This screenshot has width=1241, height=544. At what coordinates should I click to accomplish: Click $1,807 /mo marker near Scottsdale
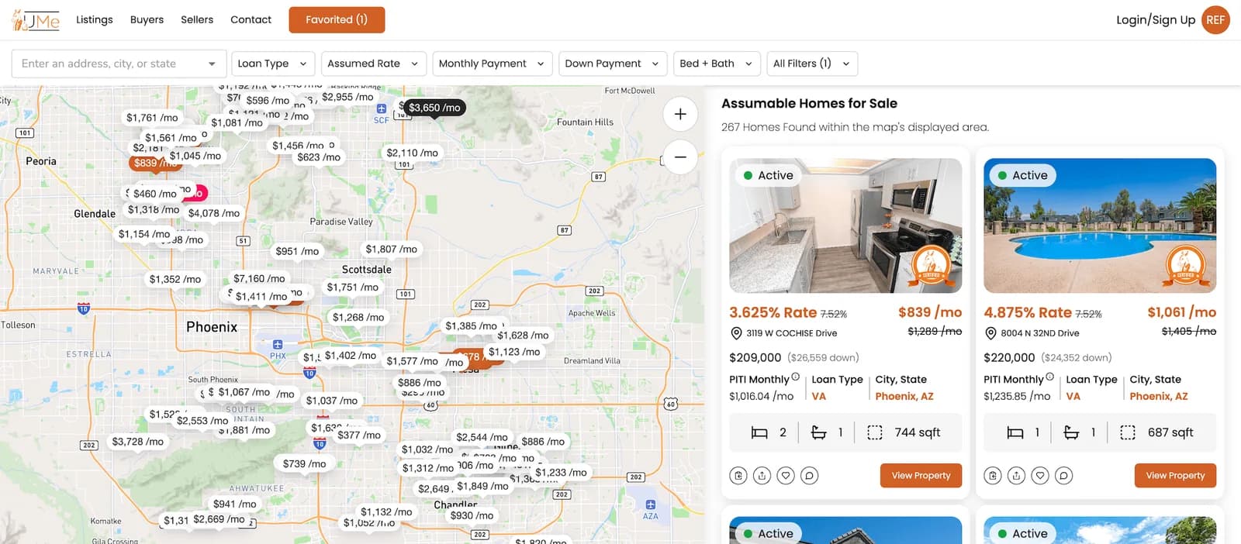coord(391,249)
